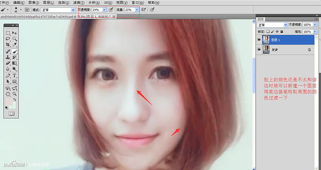This screenshot has width=321, height=170.
Task: Toggle Quick Mask mode
Action: click(x=11, y=113)
